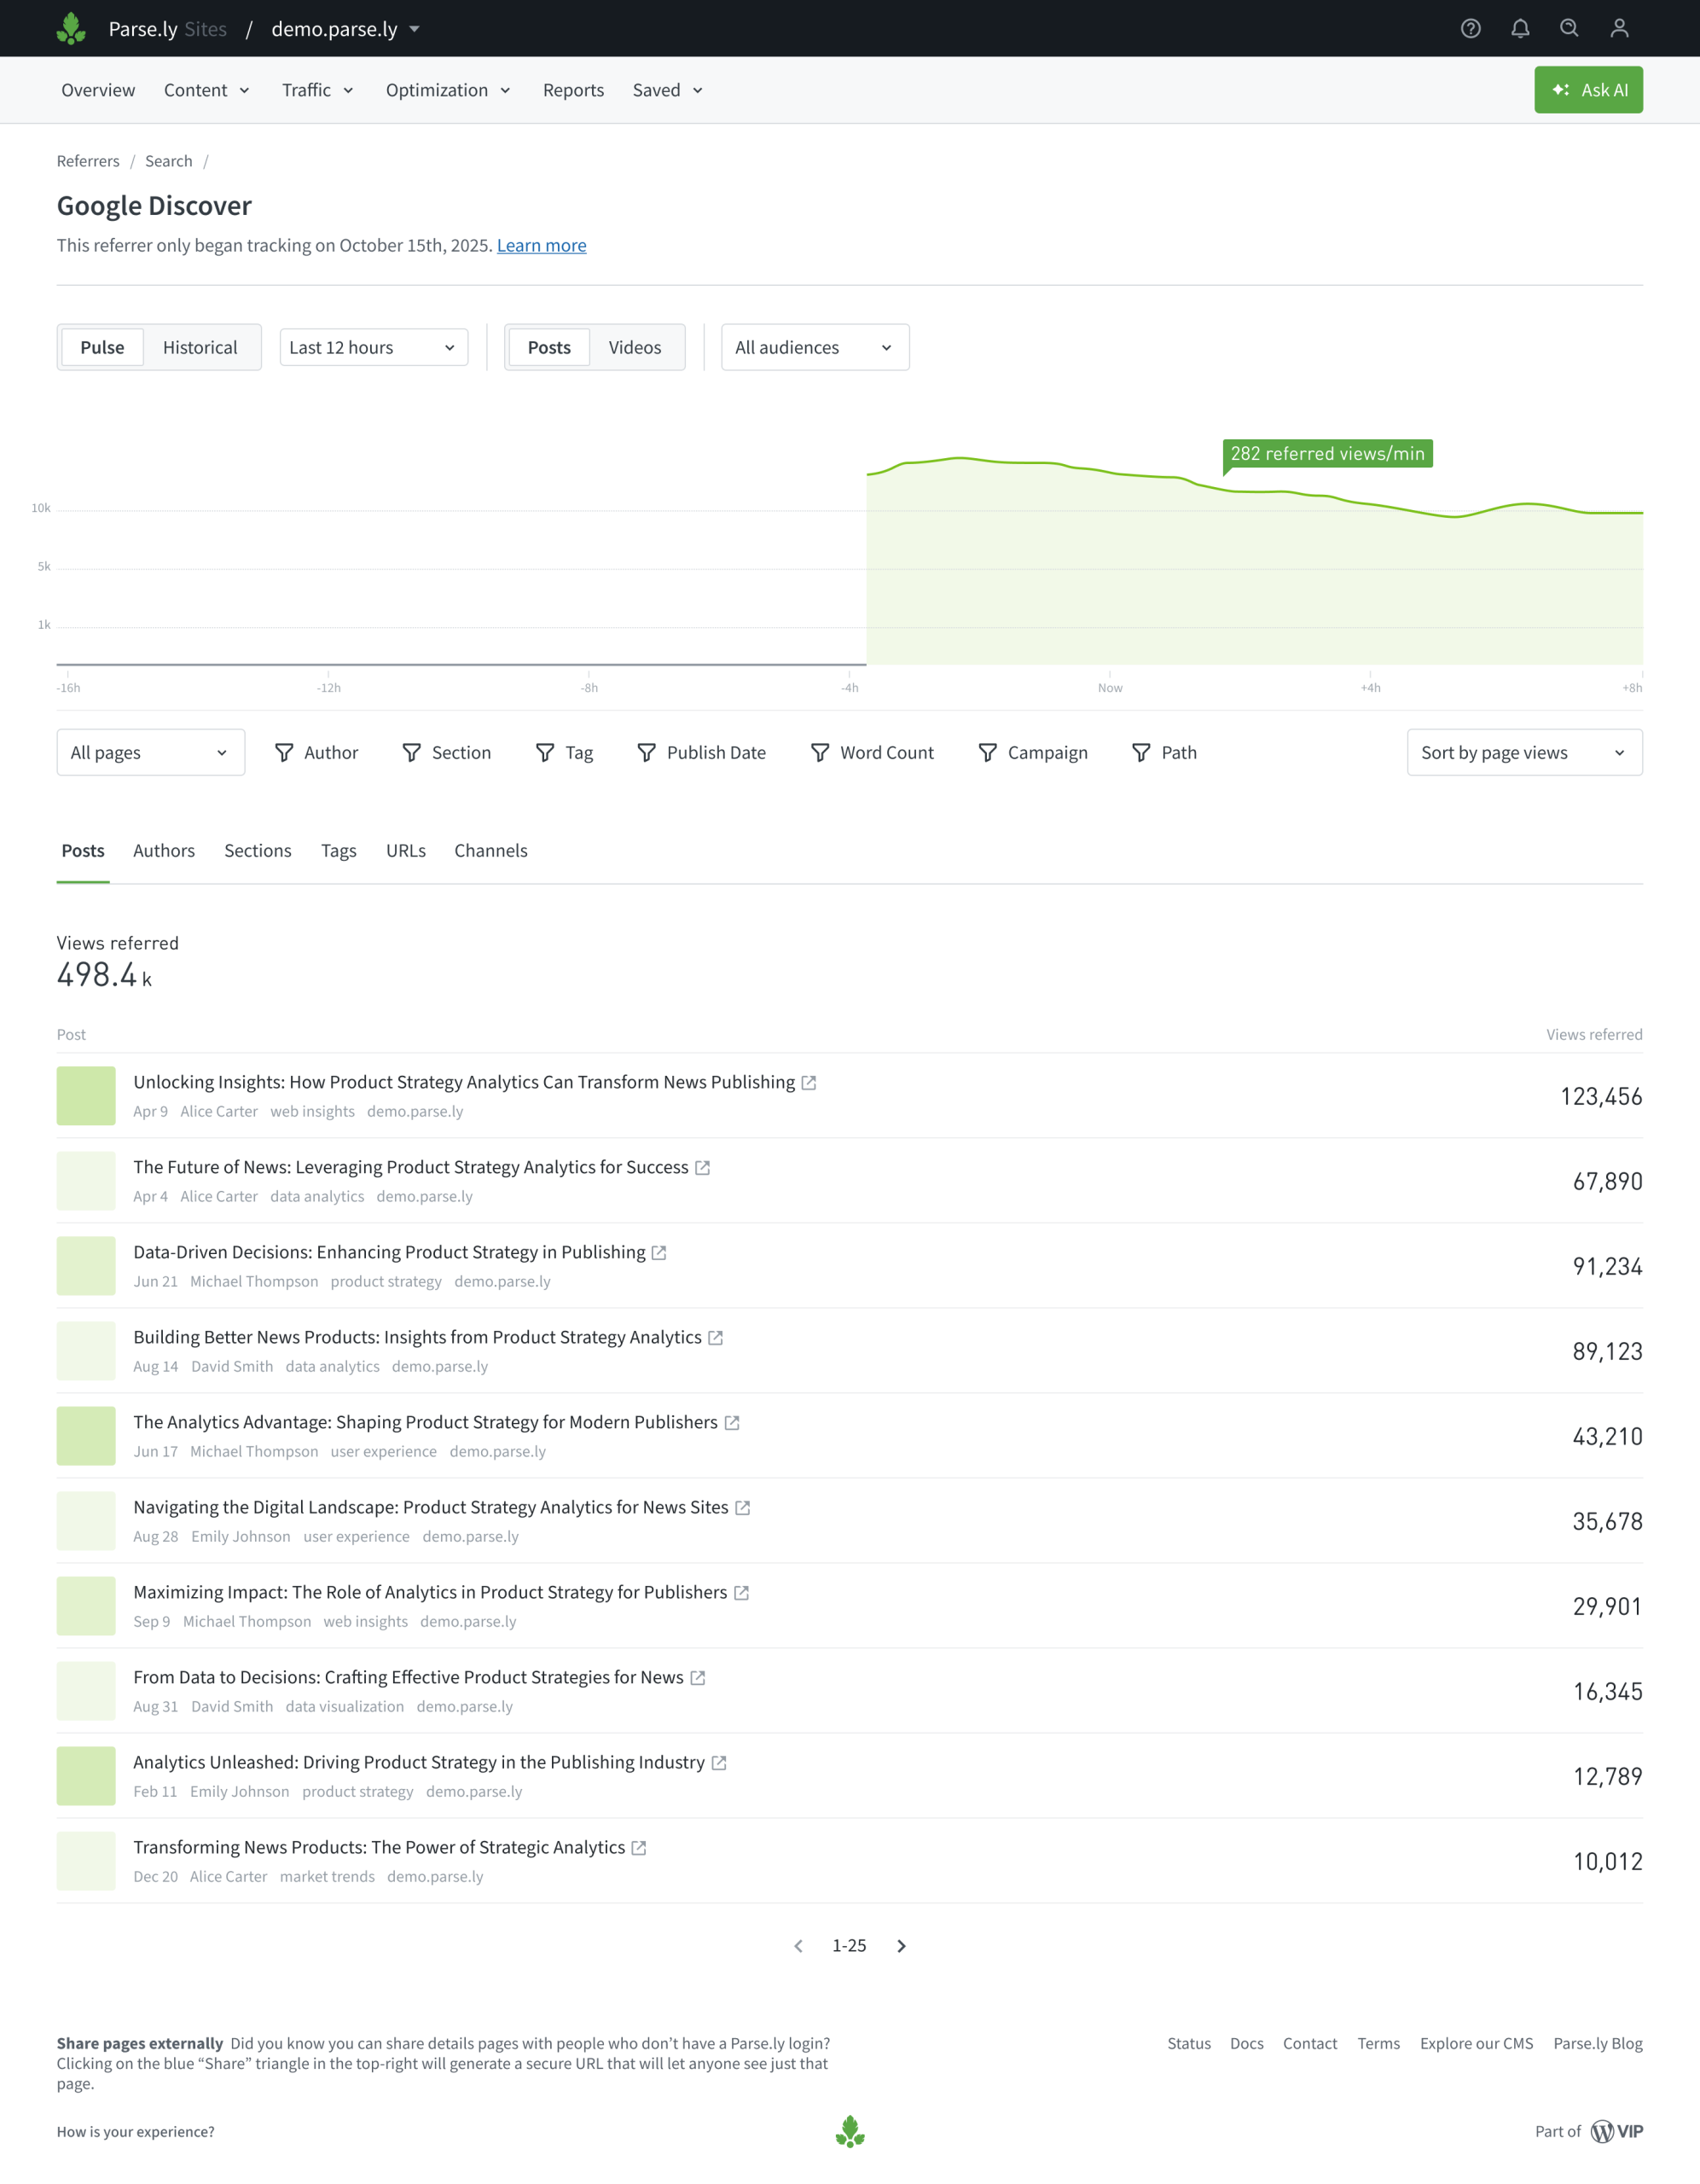Open external link icon for Unlocking Insights post
This screenshot has height=2184, width=1700.
click(809, 1083)
